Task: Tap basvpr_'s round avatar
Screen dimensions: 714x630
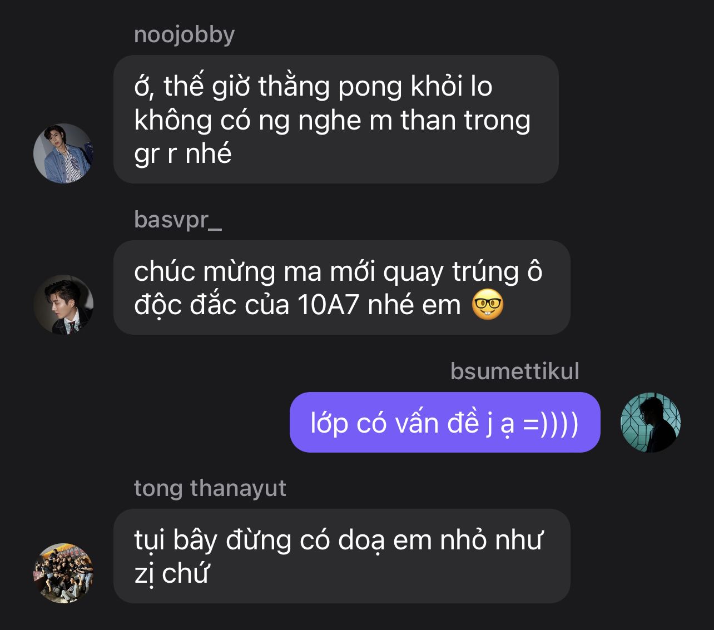Action: 63,304
